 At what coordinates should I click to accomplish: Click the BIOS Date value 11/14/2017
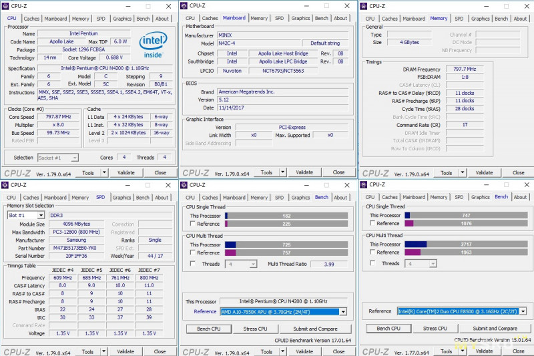pos(282,108)
